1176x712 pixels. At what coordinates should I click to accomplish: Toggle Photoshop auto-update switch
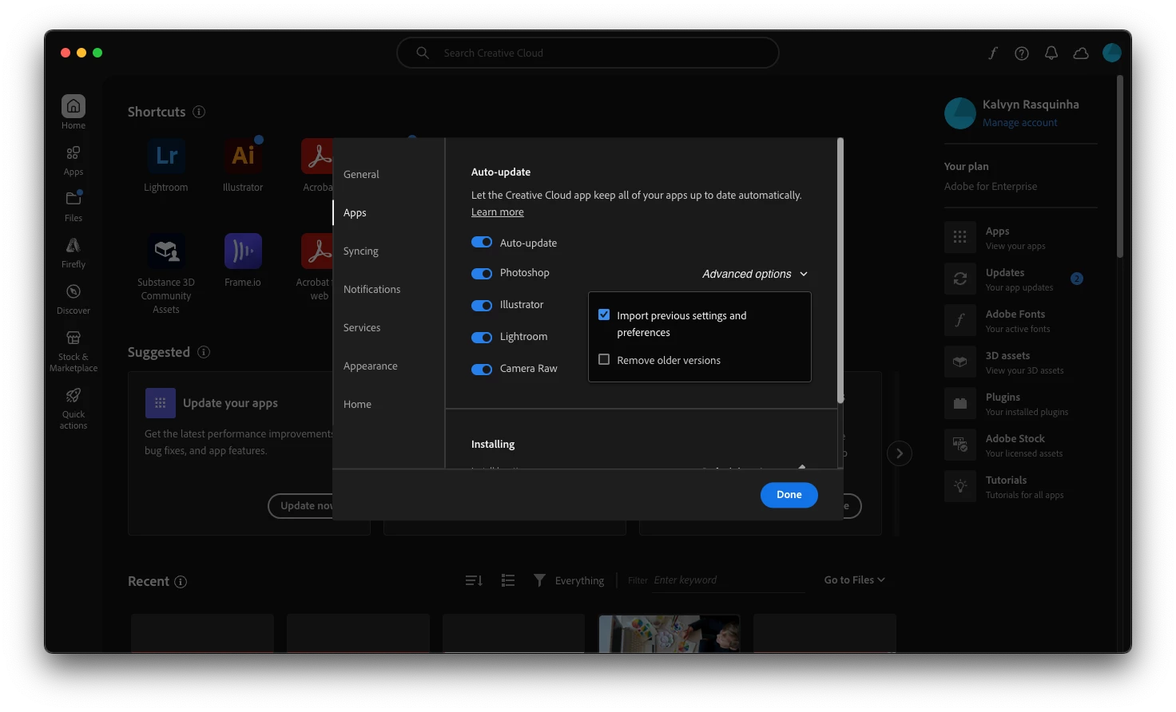[482, 274]
